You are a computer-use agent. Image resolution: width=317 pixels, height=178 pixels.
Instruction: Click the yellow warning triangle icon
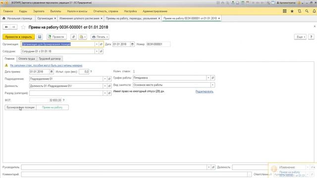(6, 65)
